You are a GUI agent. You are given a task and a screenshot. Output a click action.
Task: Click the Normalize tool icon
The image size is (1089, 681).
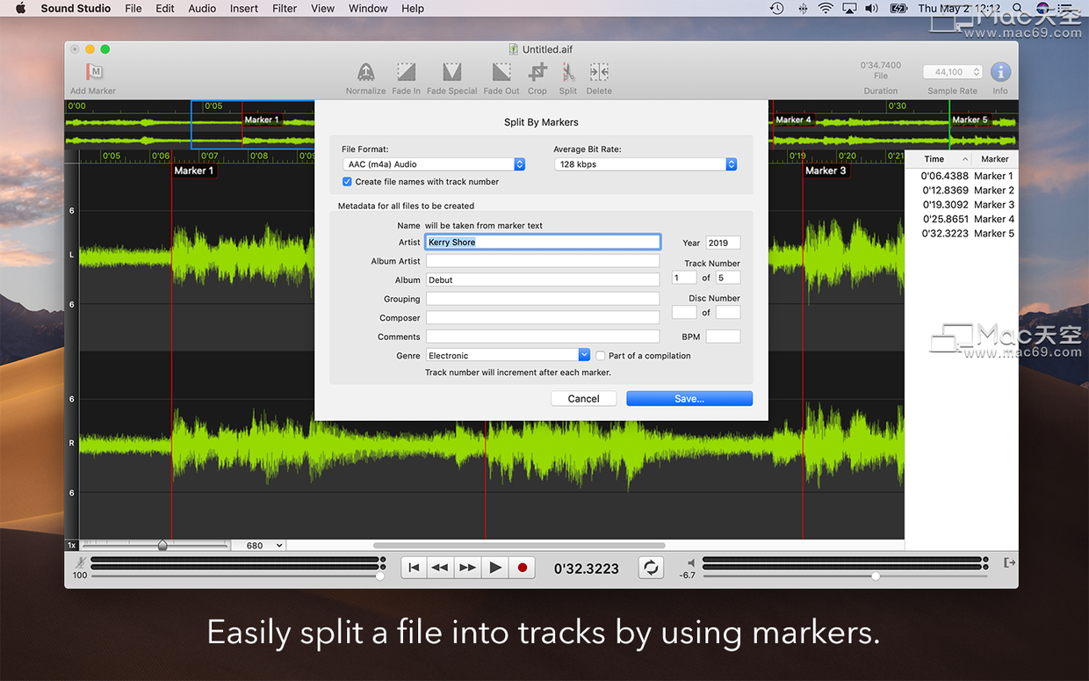pyautogui.click(x=365, y=72)
